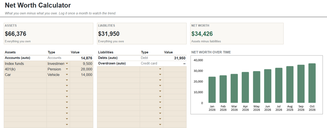Select the 28,000 value cell
Image resolution: width=327 pixels, height=128 pixels.
[81, 69]
